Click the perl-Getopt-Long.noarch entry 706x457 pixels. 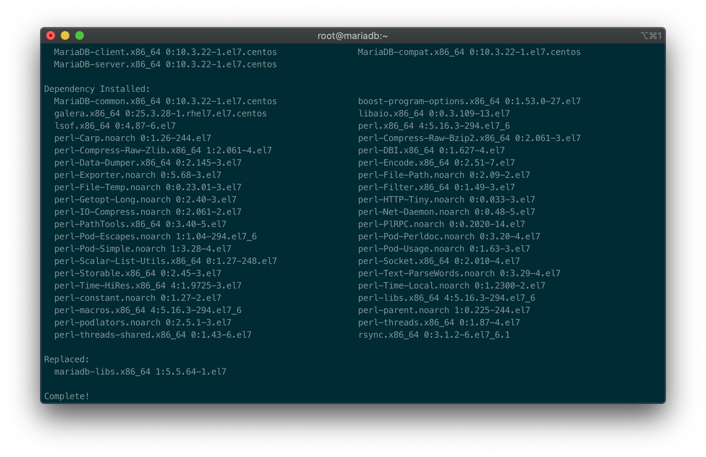(145, 200)
